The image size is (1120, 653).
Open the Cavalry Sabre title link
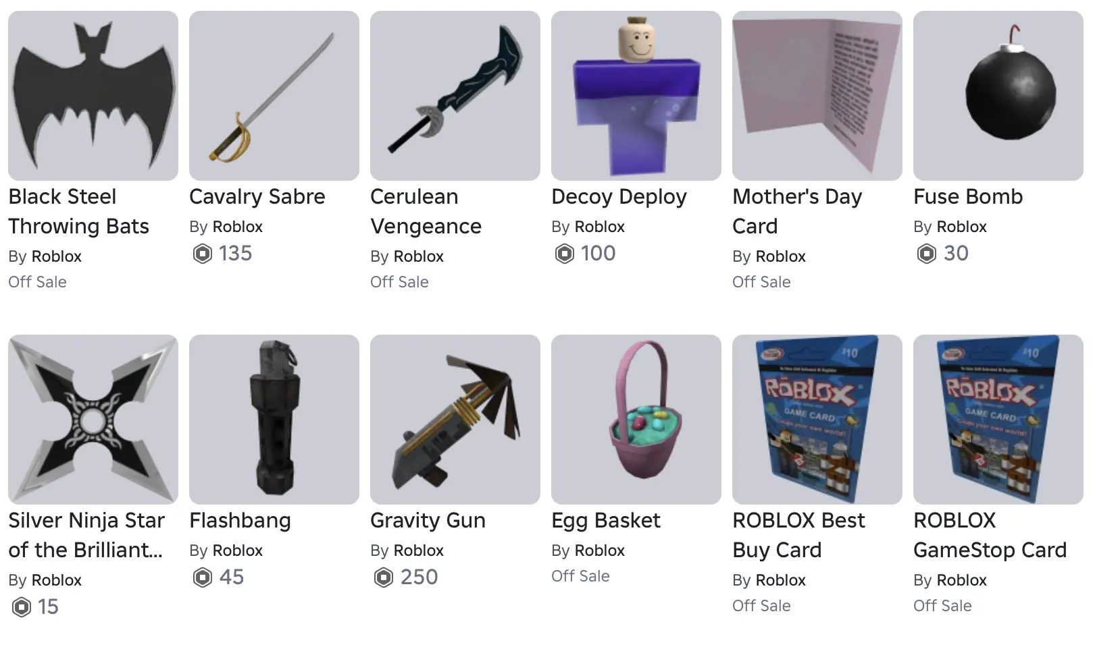[257, 196]
